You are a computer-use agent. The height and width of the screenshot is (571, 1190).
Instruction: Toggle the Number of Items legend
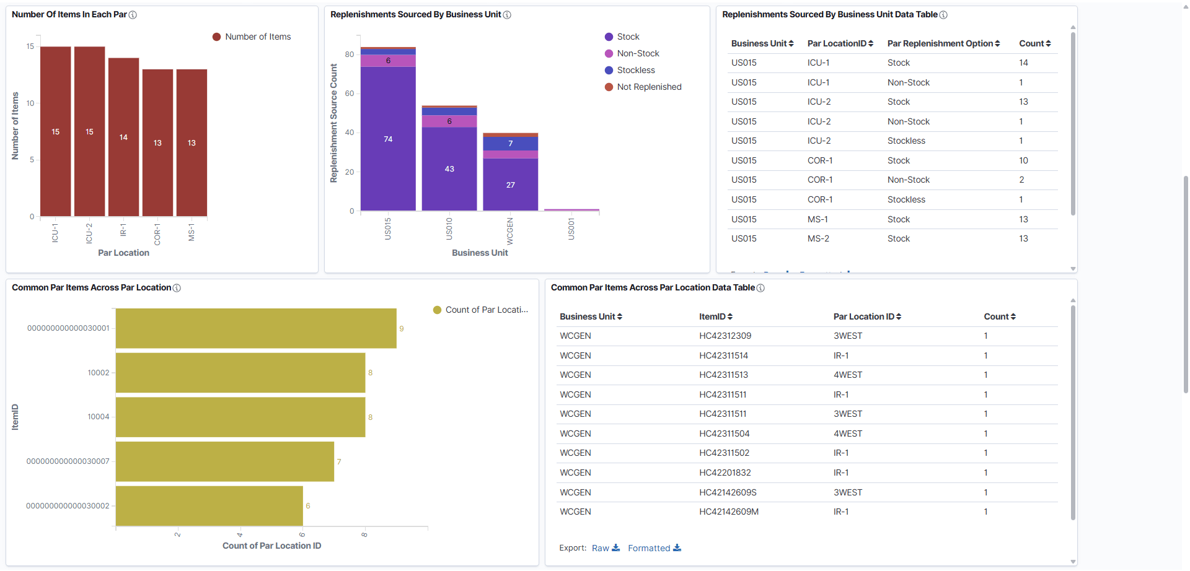click(x=252, y=37)
